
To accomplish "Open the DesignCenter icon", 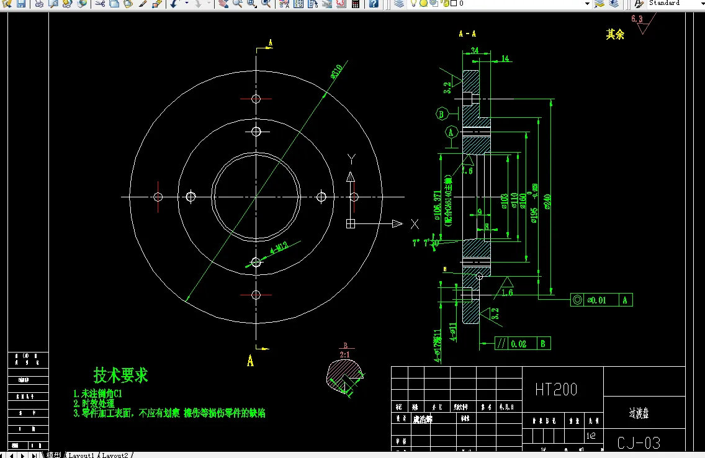I will [298, 4].
